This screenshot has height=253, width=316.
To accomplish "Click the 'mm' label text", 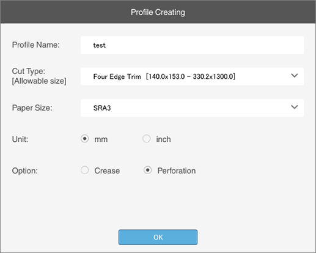I will [101, 140].
